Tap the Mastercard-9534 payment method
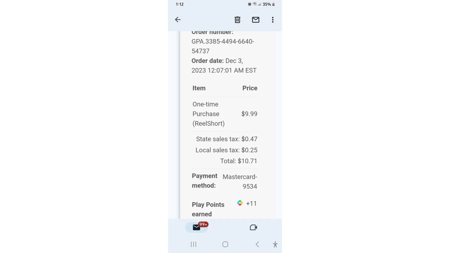This screenshot has width=450, height=253. pos(240,181)
